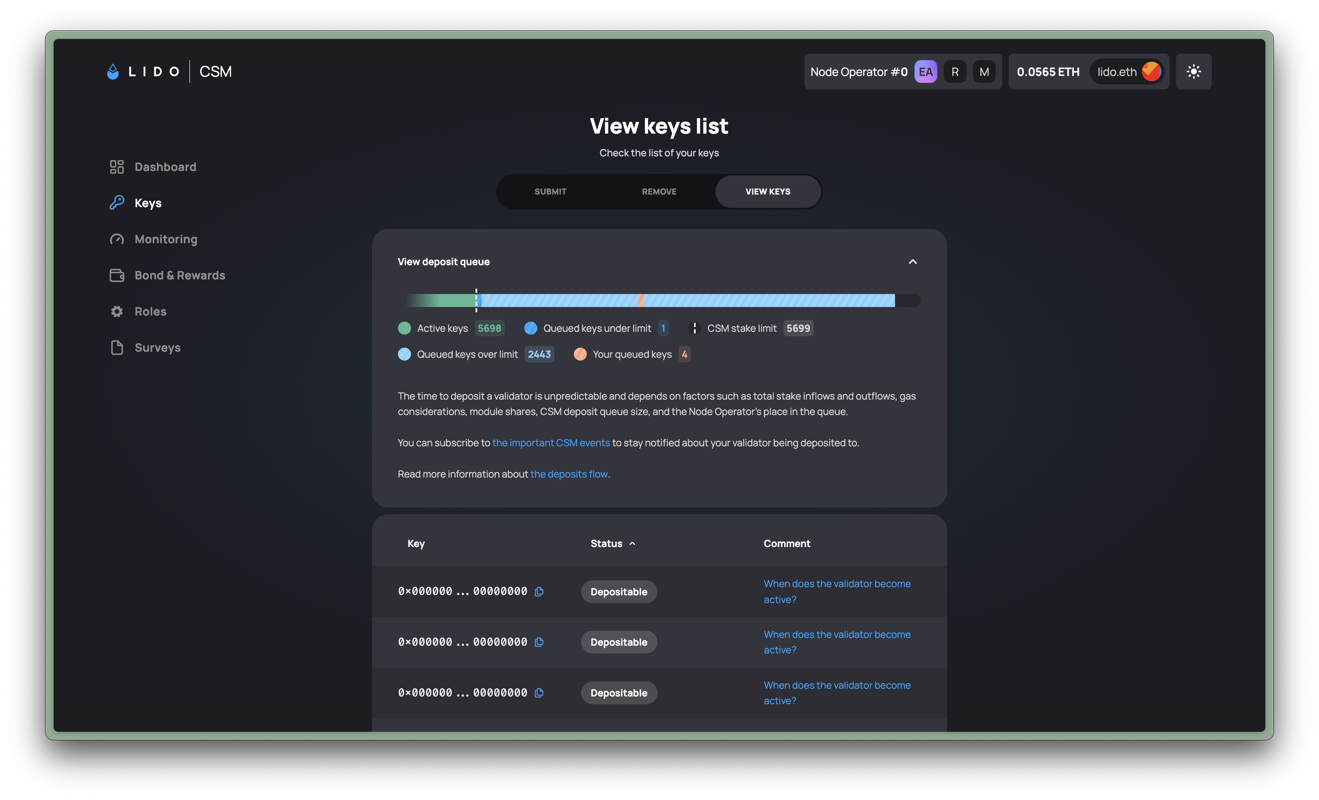Click the third row Depositable status badge
Viewport: 1319px width, 800px height.
click(619, 693)
